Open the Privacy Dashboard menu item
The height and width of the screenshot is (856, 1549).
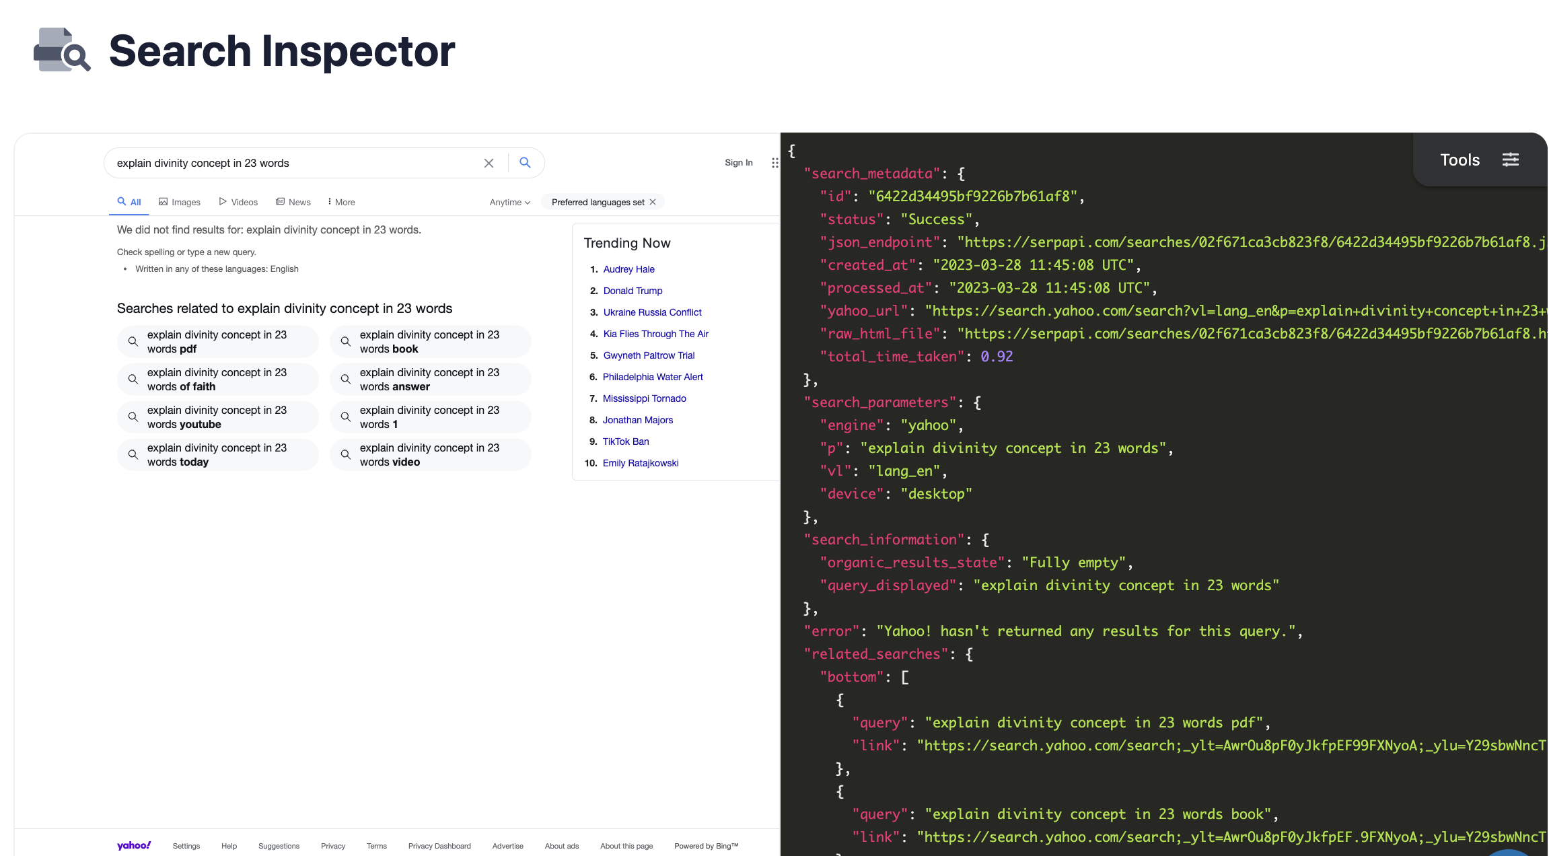click(x=439, y=846)
